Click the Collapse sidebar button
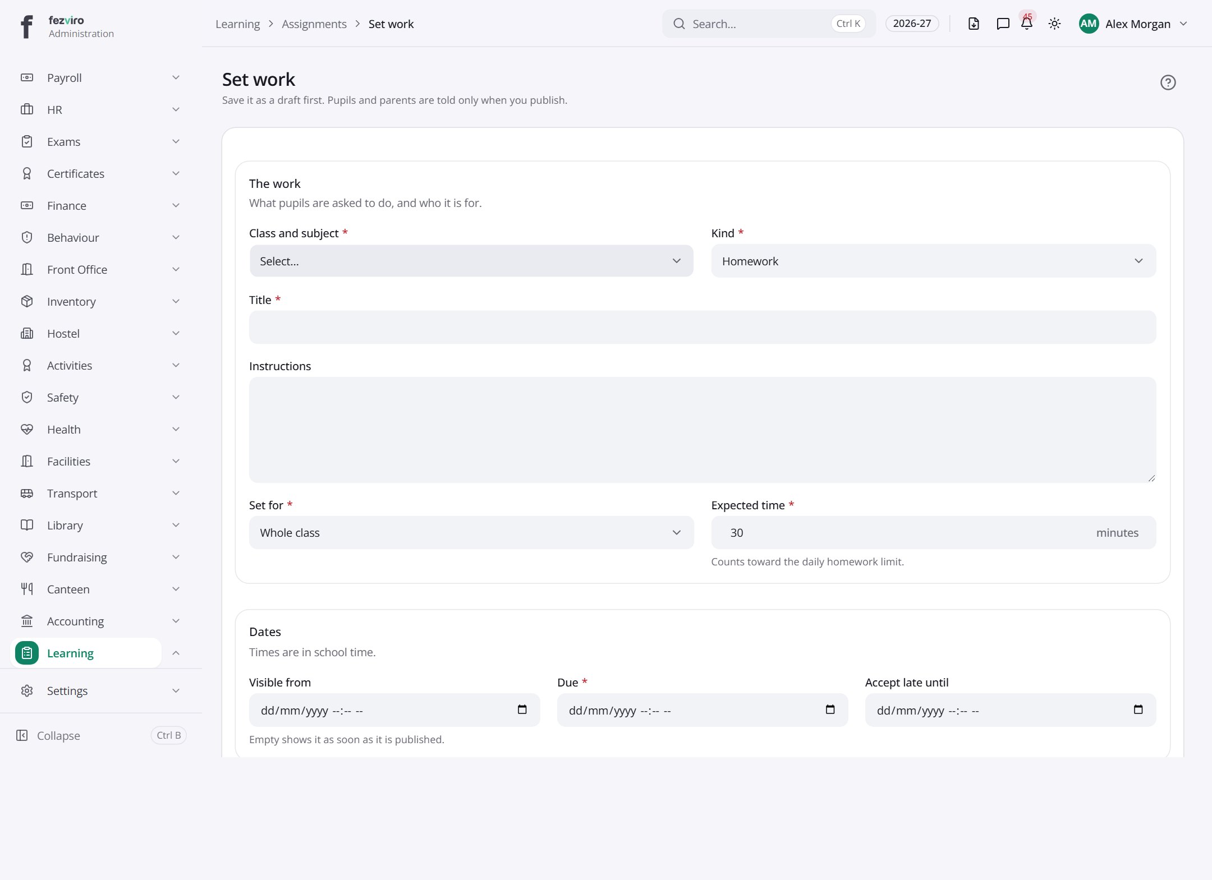 click(x=101, y=735)
